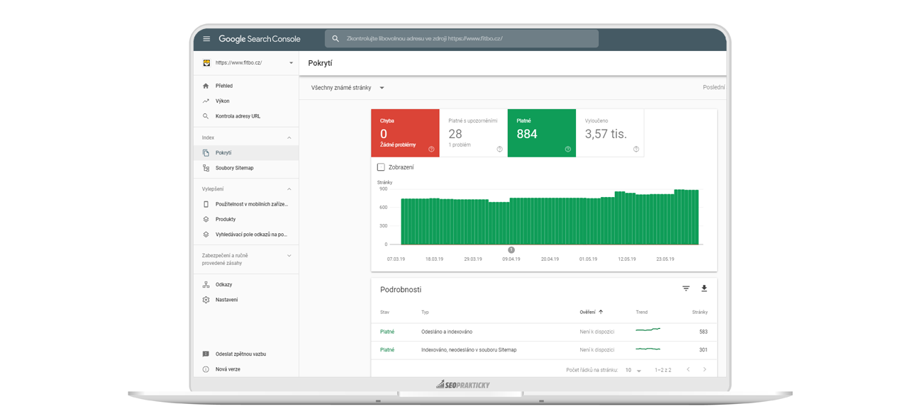This screenshot has height=416, width=922.
Task: Click the Kontrola adresy URL magnifier icon
Action: click(x=206, y=116)
